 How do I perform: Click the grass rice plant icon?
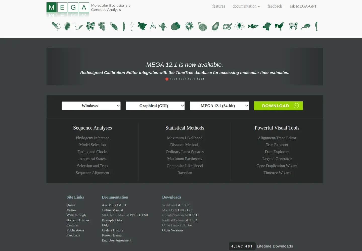[x=153, y=26]
